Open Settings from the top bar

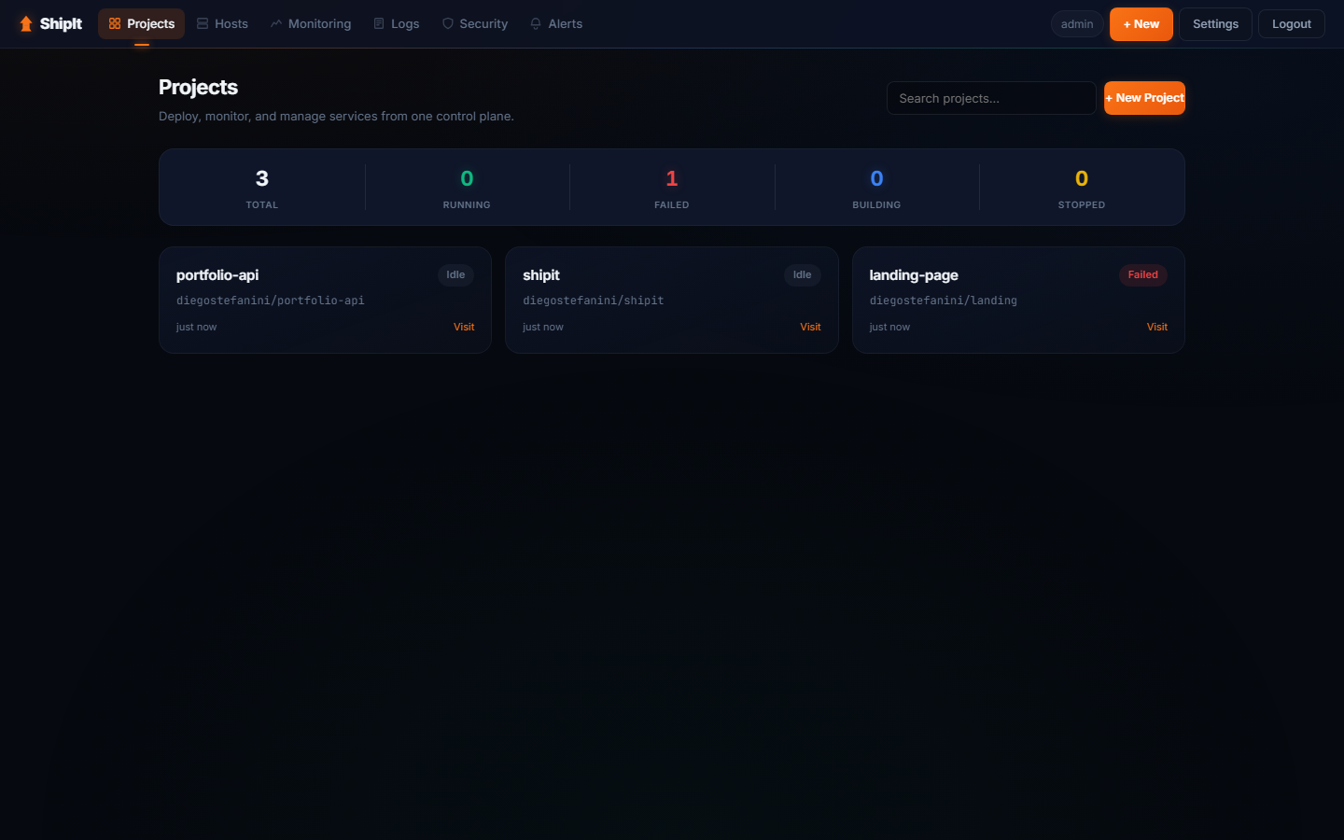[x=1214, y=23]
